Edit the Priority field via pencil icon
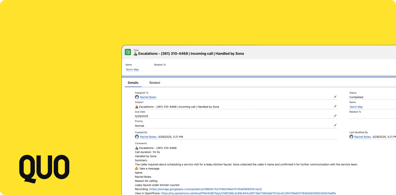The image size is (396, 195). tap(335, 125)
